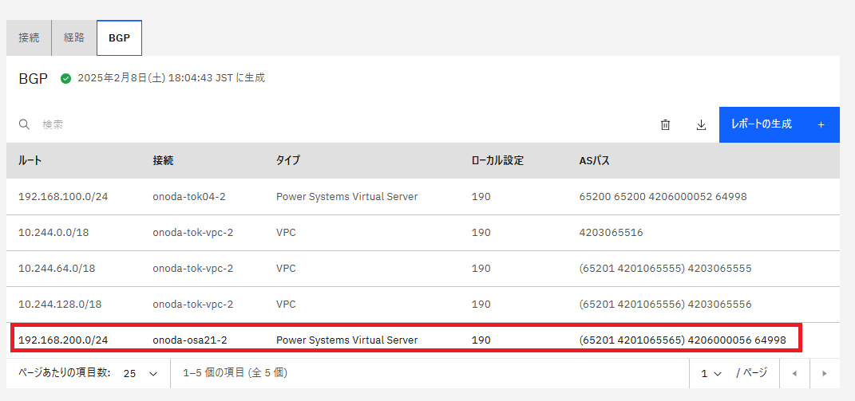Open the items-per-page dropdown showing 25

pyautogui.click(x=141, y=373)
